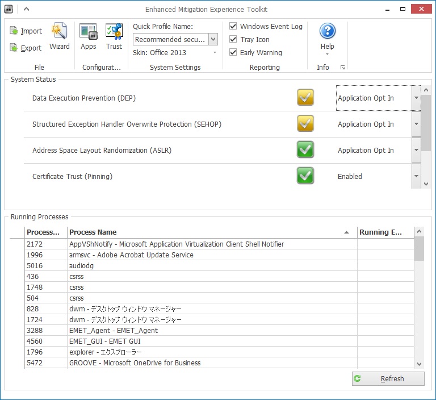The image size is (436, 400).
Task: Click the DEP yellow status check icon
Action: point(305,97)
